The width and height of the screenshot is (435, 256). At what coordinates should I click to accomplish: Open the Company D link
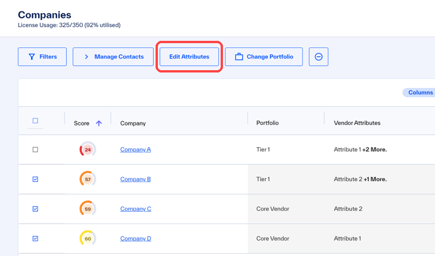(135, 239)
